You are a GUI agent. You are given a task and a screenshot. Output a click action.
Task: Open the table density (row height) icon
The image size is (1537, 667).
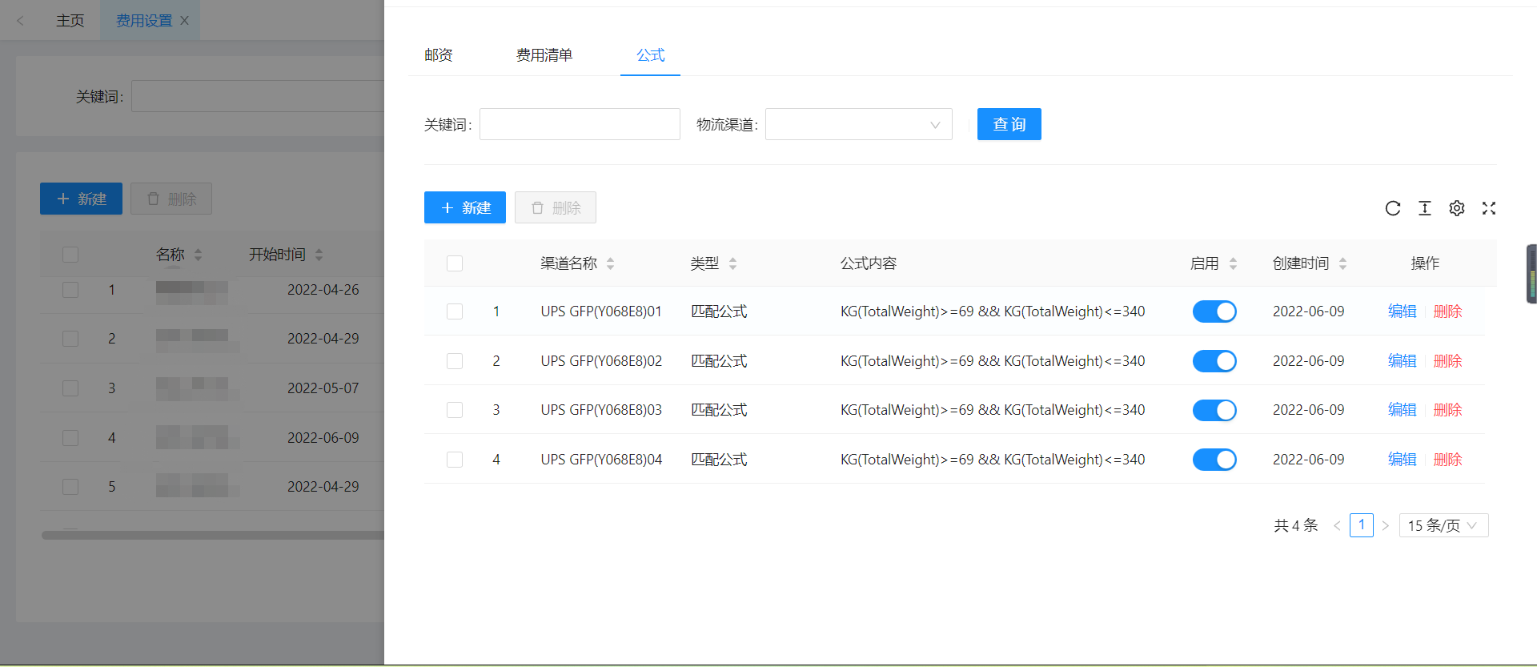[1425, 208]
